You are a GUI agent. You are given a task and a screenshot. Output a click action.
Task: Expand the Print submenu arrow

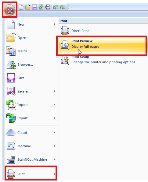point(55,174)
